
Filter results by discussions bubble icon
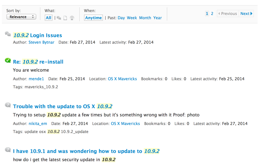(59, 18)
